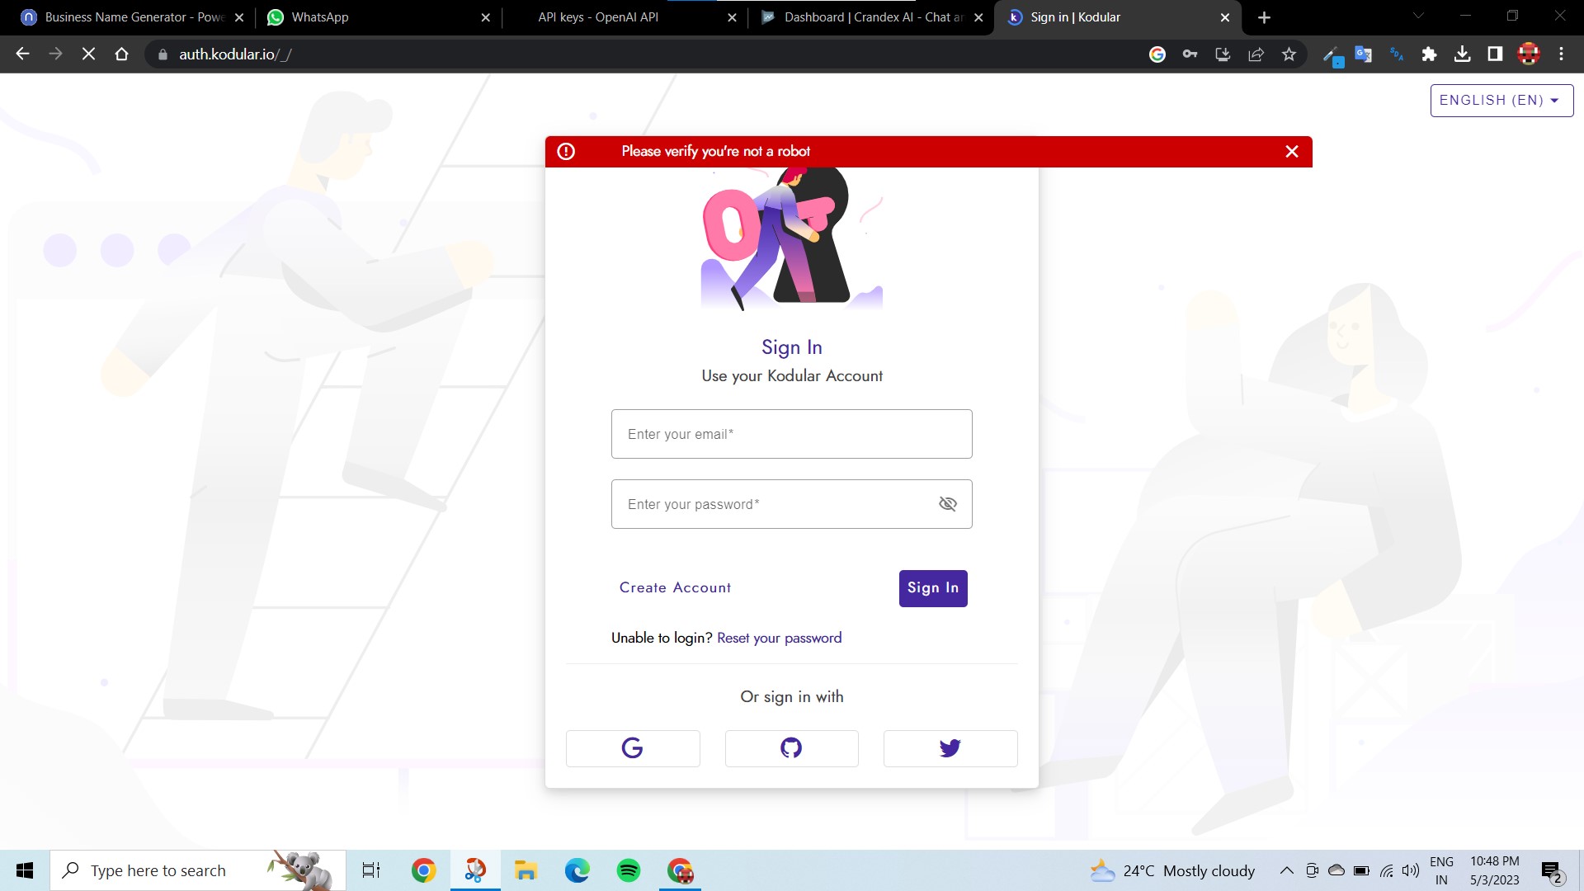The image size is (1584, 891).
Task: Click the install app icon in address bar
Action: [1223, 54]
